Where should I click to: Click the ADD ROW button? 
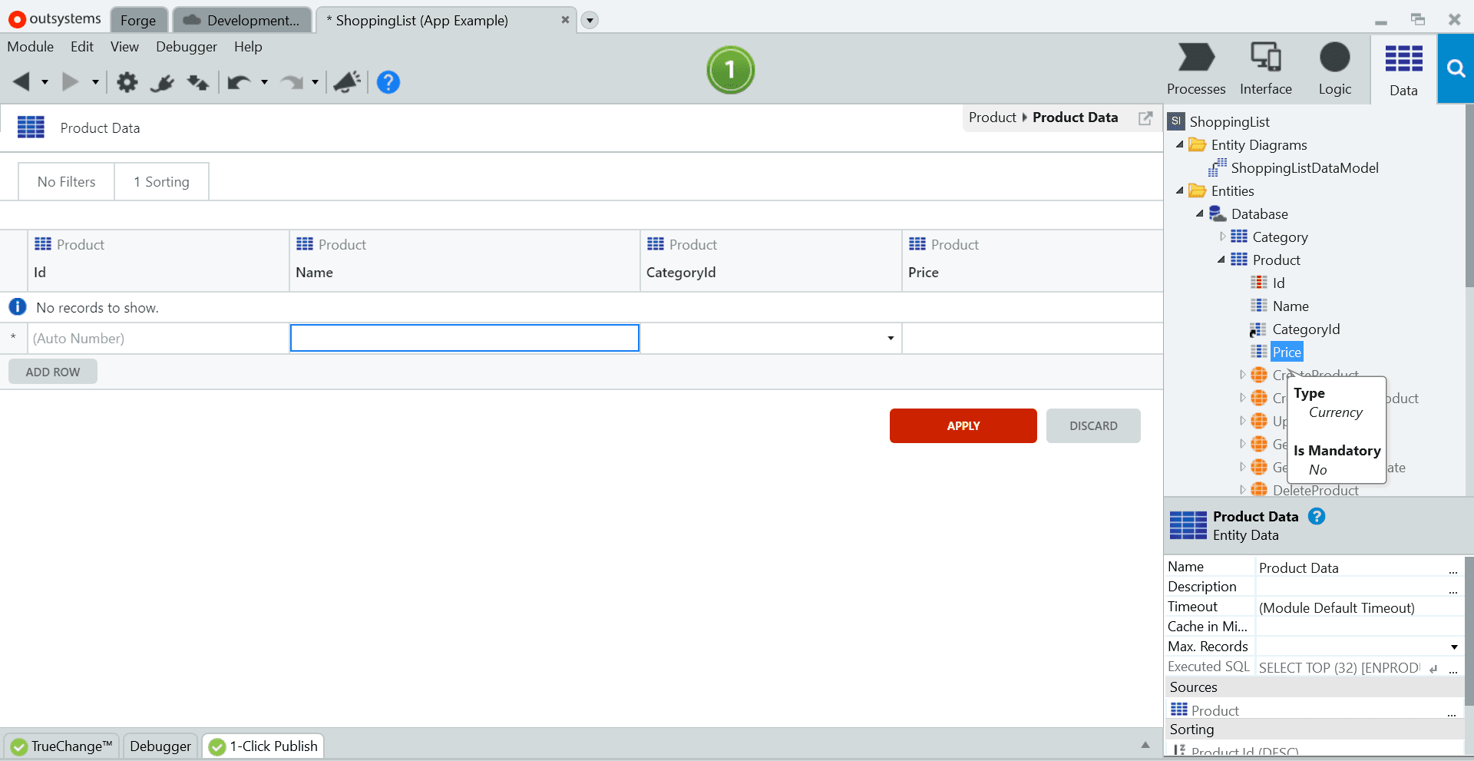(53, 372)
